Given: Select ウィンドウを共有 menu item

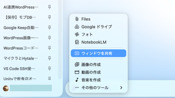Looking at the screenshot, I should click(98, 53).
